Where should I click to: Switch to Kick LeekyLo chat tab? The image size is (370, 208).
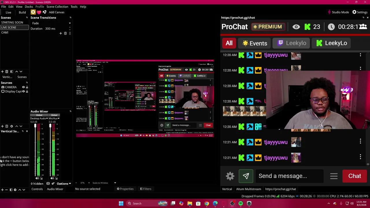click(x=332, y=43)
